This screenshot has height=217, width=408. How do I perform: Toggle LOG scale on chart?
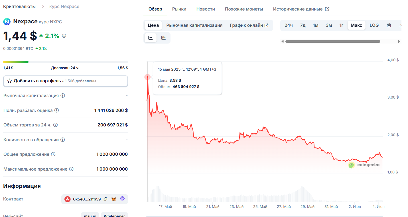click(x=374, y=25)
